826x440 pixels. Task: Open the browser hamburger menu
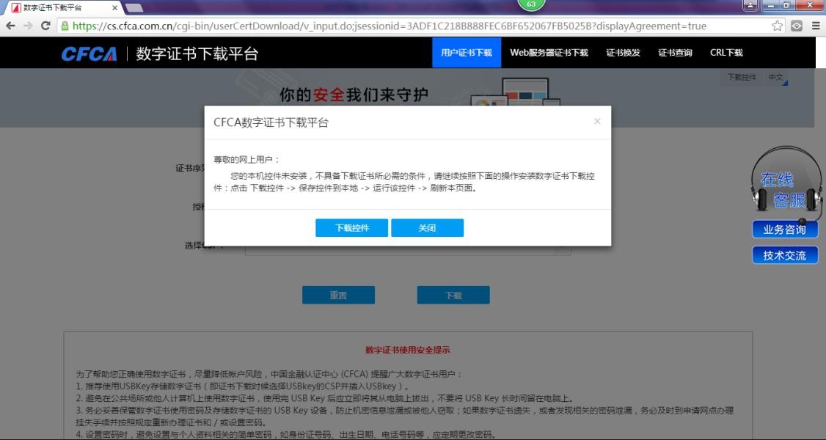point(816,26)
